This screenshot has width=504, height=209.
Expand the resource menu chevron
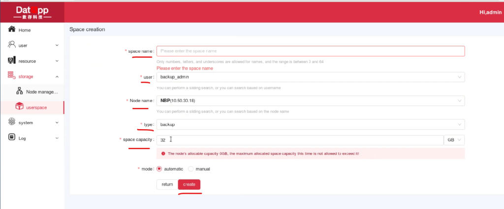click(57, 61)
